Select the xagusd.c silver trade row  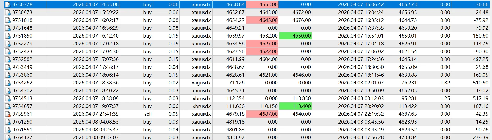tap(247, 83)
